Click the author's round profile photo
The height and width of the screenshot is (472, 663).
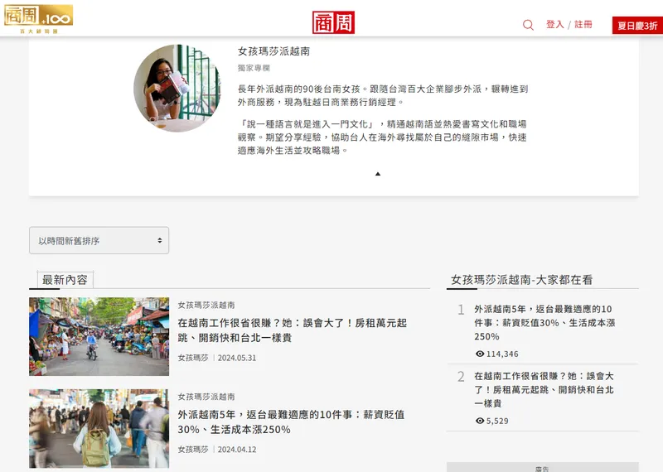pyautogui.click(x=177, y=89)
